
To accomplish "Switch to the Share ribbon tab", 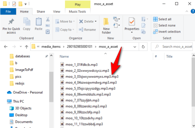I will click(x=41, y=11).
